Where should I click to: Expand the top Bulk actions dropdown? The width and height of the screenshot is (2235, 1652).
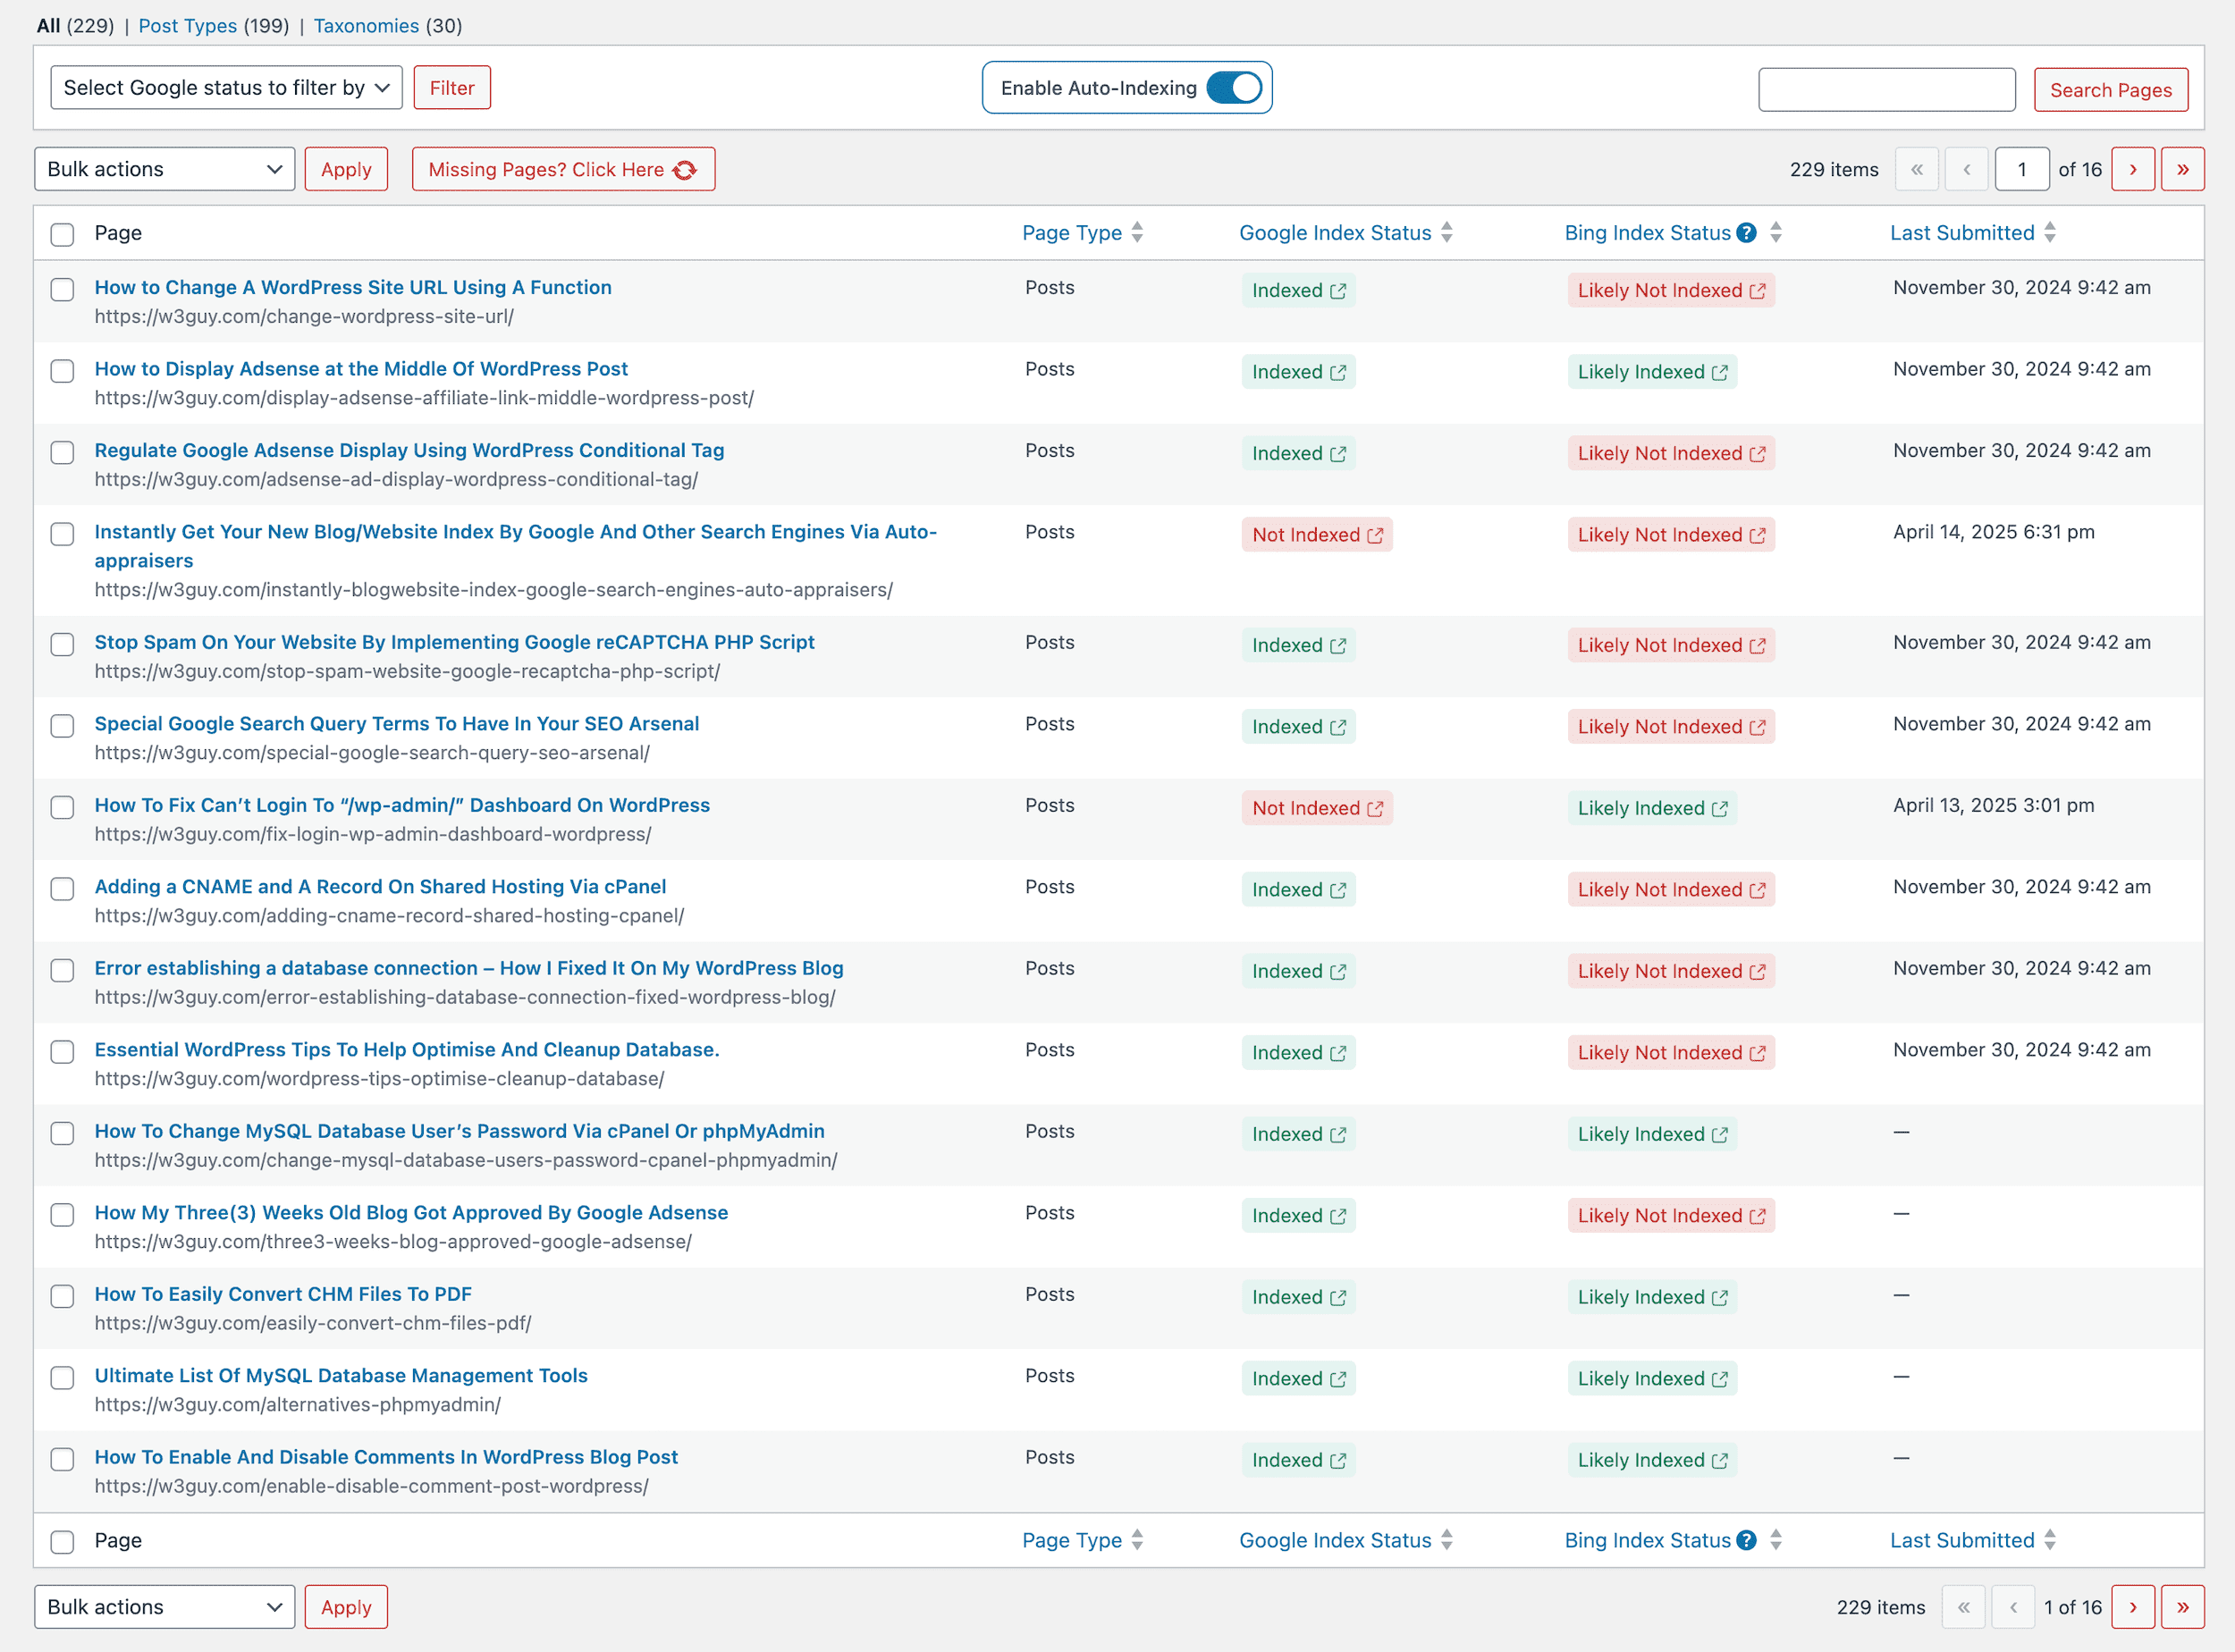pos(164,169)
